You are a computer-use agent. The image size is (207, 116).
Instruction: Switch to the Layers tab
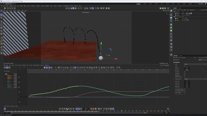coord(180,56)
